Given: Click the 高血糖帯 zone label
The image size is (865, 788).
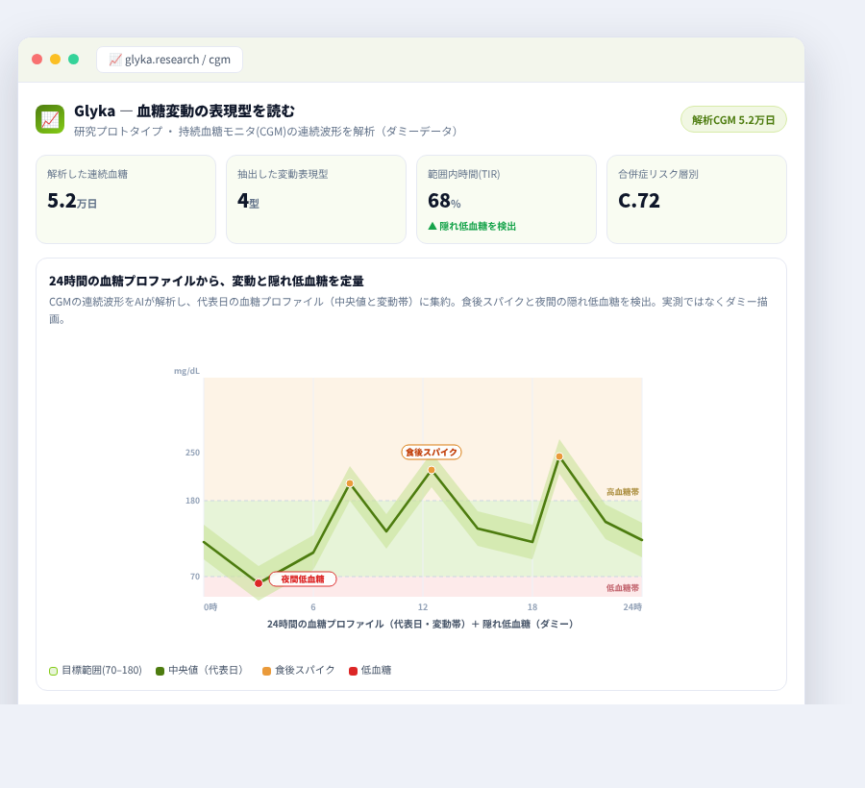Looking at the screenshot, I should click(x=623, y=492).
